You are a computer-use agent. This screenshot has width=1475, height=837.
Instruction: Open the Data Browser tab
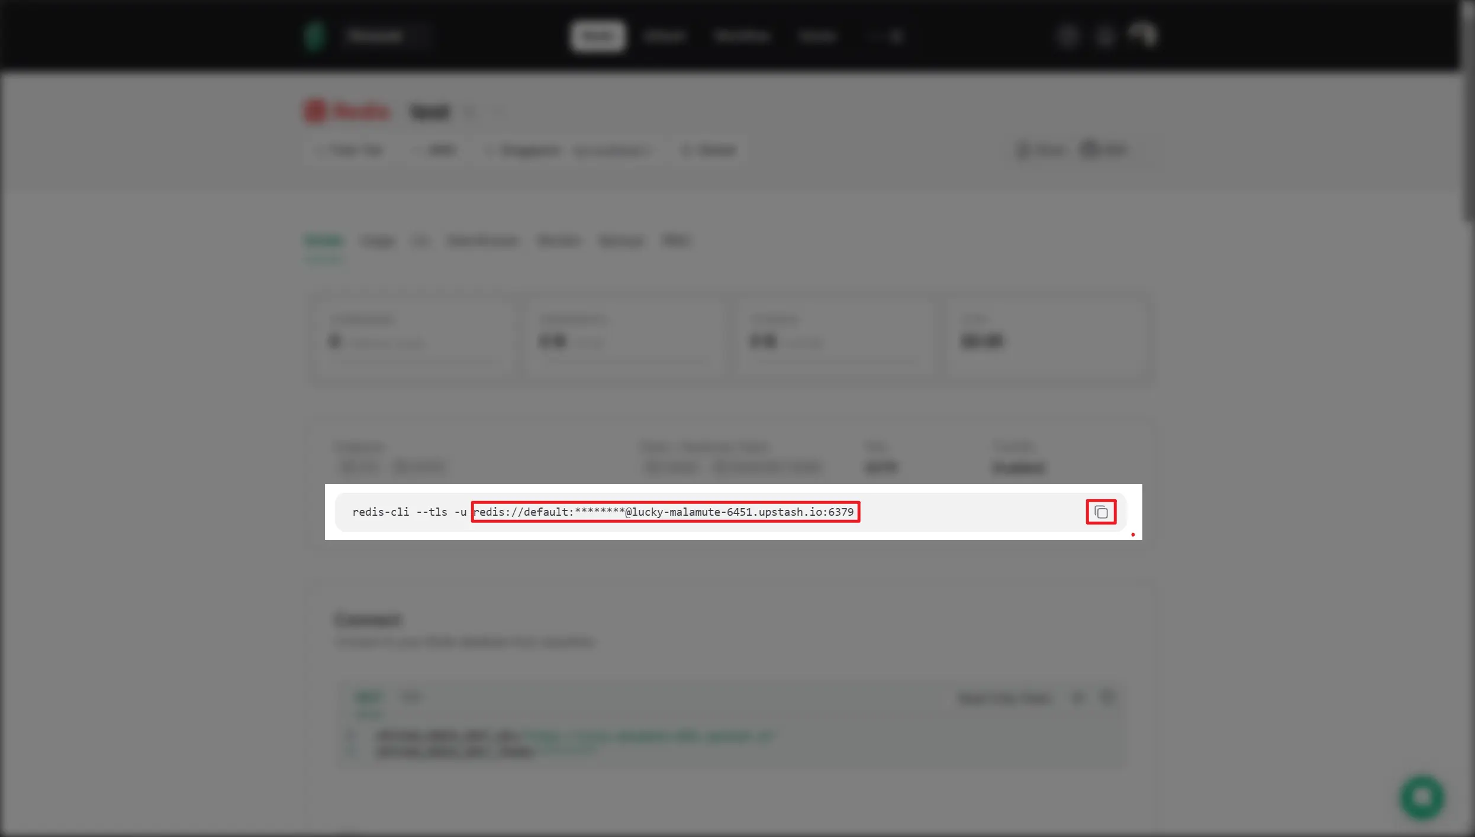(x=482, y=241)
